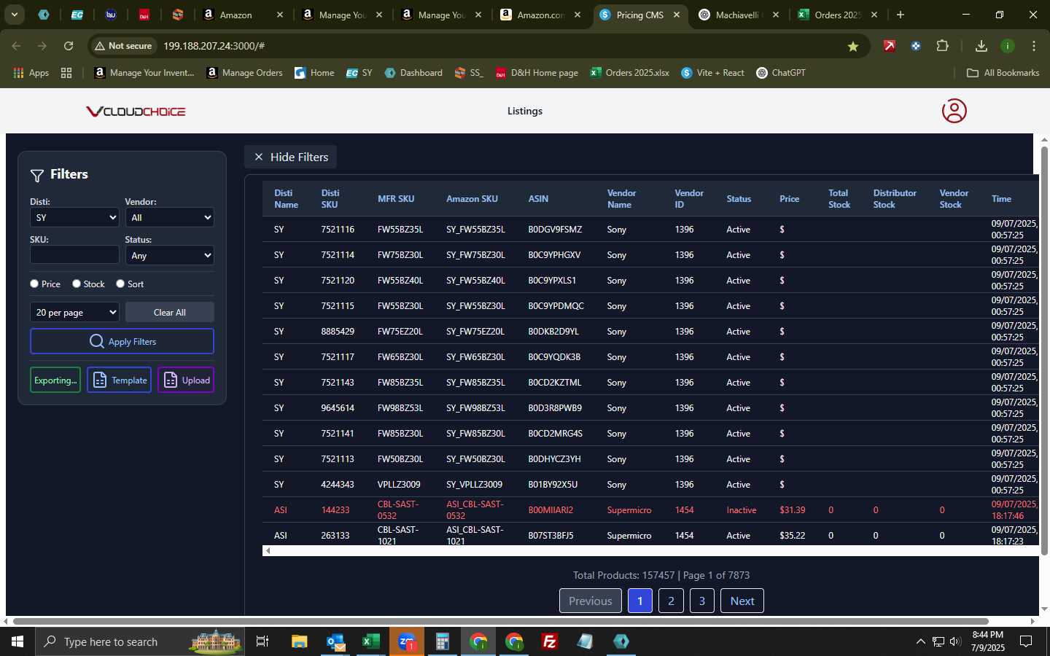Screen dimensions: 1050x656
Task: Open the Chrome profile avatar
Action: [1008, 46]
